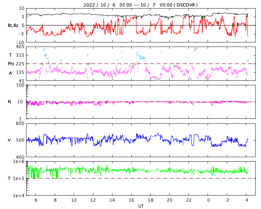Click the '18' hour tick label

(x=150, y=200)
